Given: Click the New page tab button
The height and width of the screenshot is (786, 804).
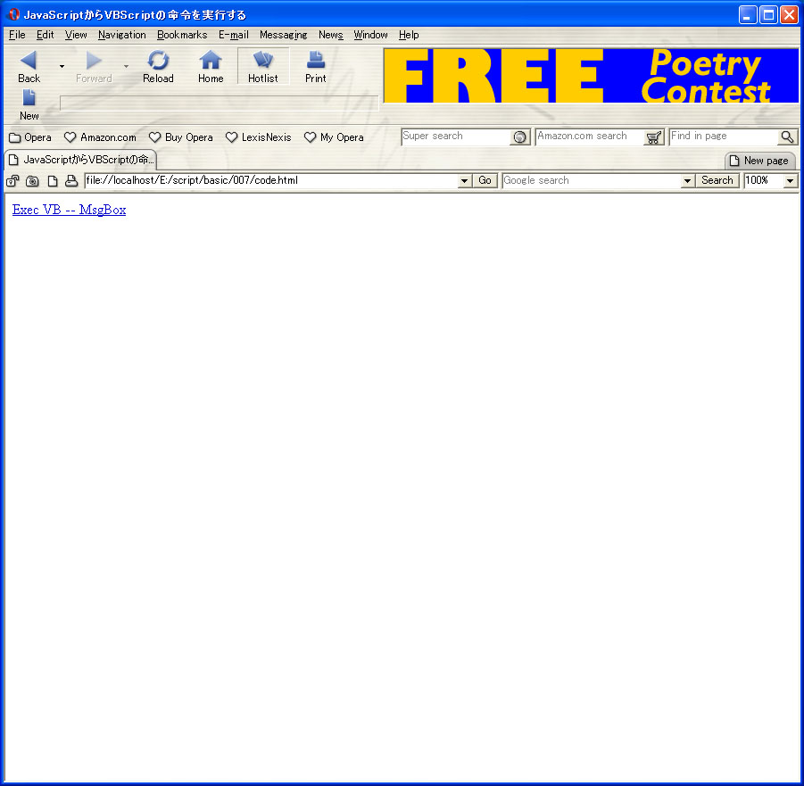Looking at the screenshot, I should (x=760, y=161).
